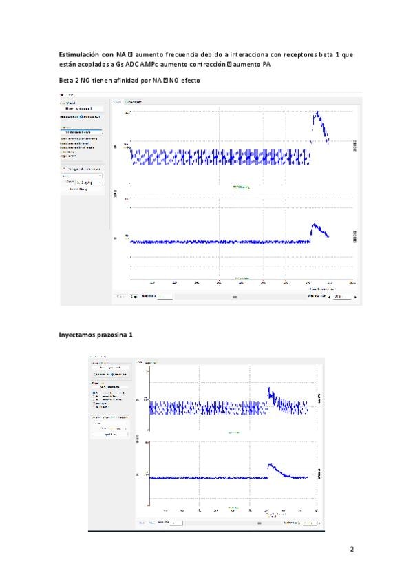
Task: Open the Stimulate nerve dropdown in the upper screenshot
Action: coord(81,132)
